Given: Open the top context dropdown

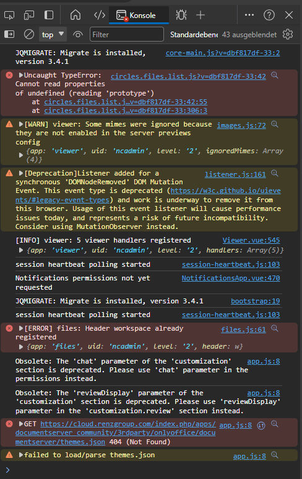Looking at the screenshot, I should (53, 34).
